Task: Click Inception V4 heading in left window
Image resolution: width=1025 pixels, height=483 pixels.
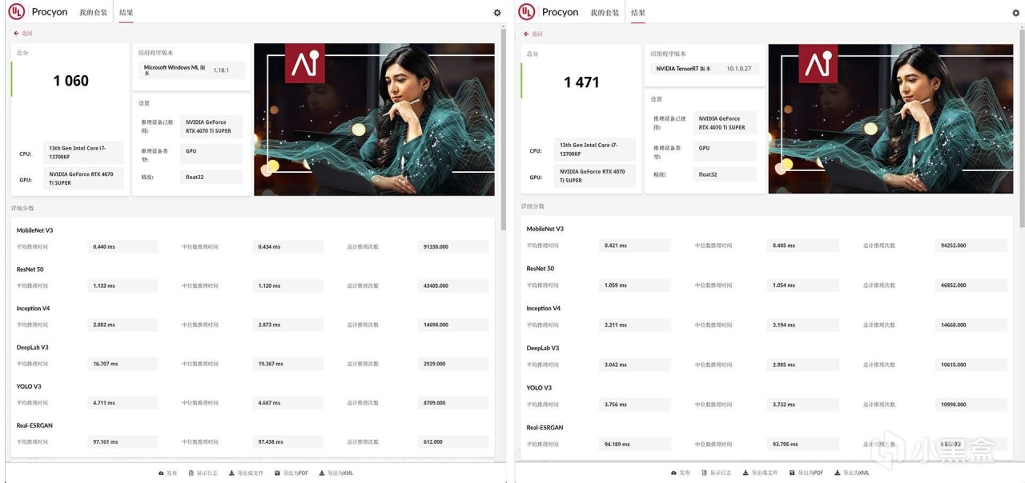Action: coord(33,309)
